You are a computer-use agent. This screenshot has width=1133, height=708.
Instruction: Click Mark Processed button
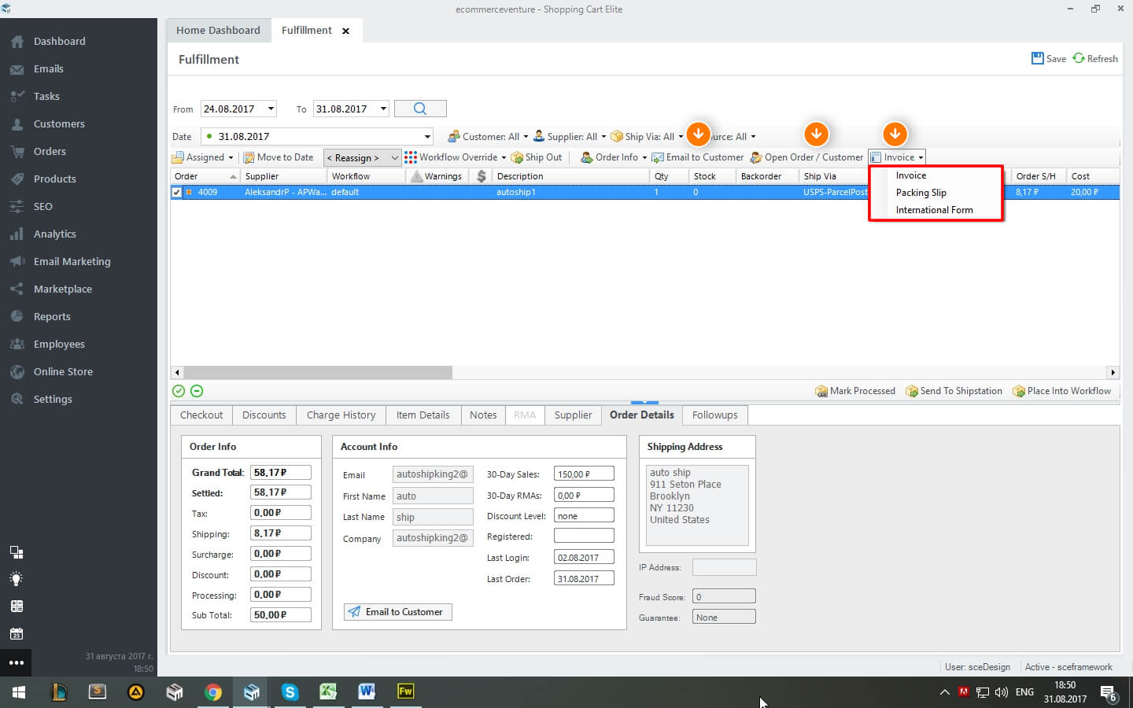(x=855, y=391)
